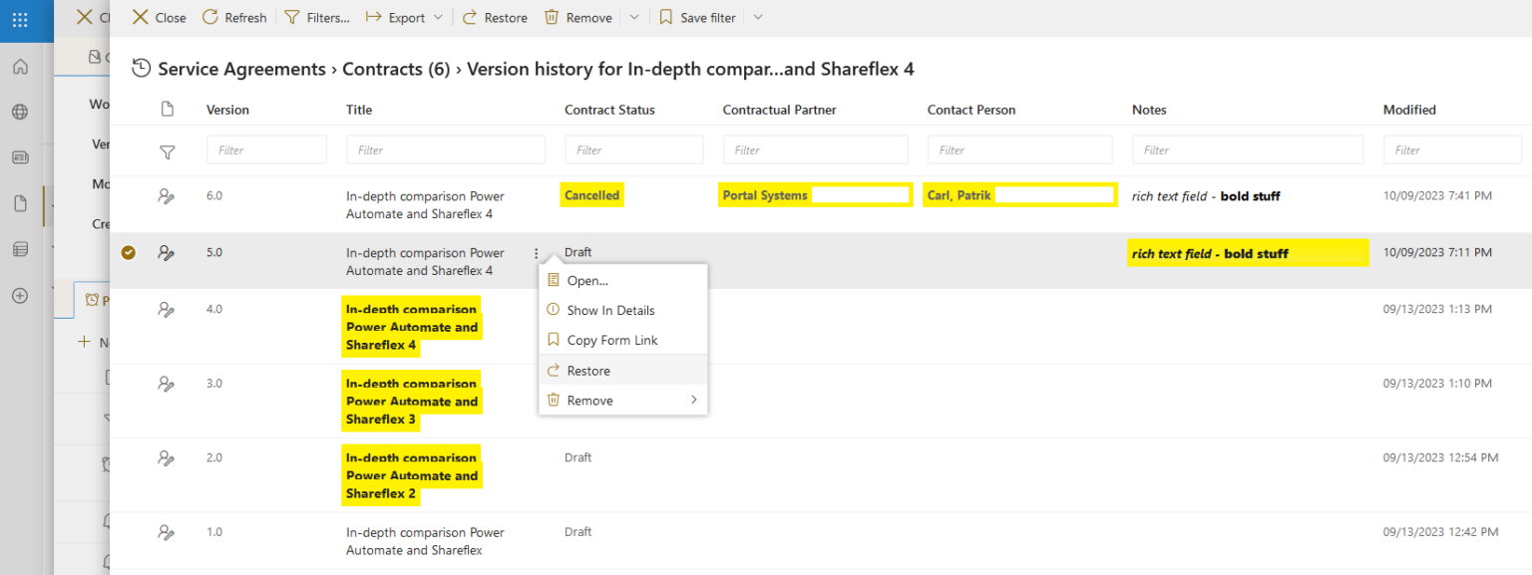Open dropdown arrow next to Remove button
This screenshot has width=1532, height=575.
[634, 18]
